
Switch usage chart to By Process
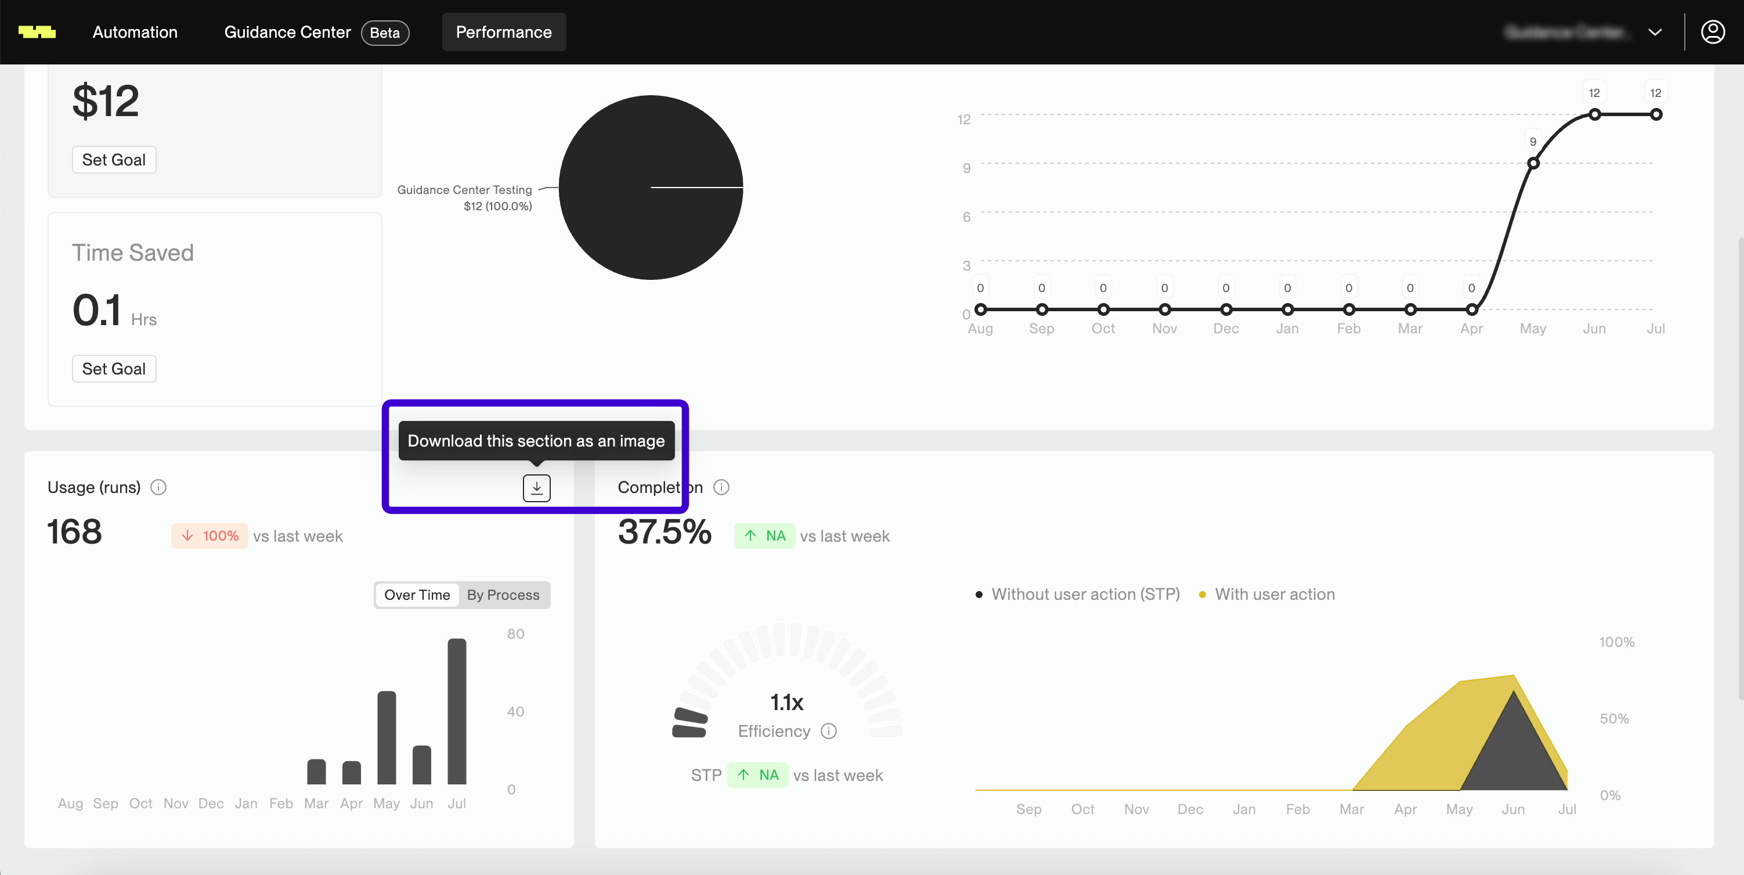(x=503, y=595)
